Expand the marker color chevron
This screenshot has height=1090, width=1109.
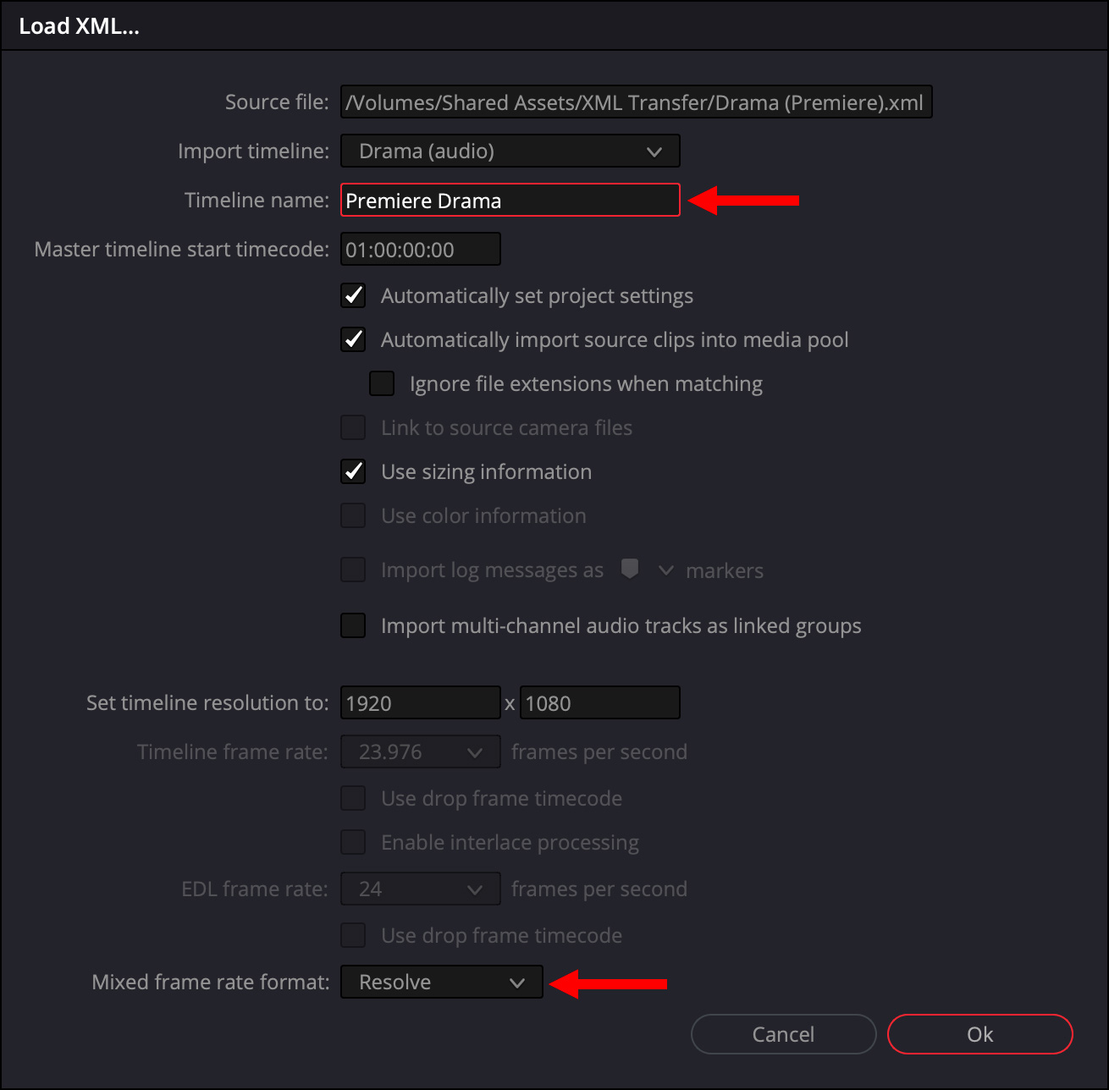tap(666, 570)
